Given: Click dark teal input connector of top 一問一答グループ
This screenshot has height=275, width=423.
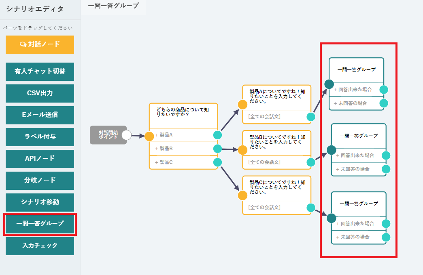Looking at the screenshot, I should [329, 84].
